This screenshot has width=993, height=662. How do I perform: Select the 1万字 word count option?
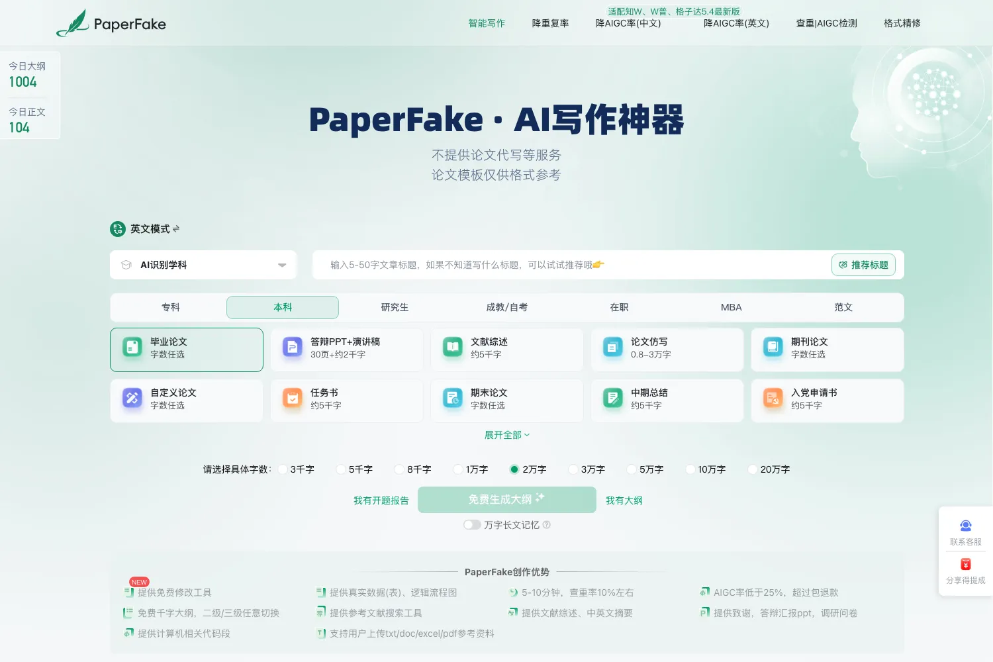471,469
